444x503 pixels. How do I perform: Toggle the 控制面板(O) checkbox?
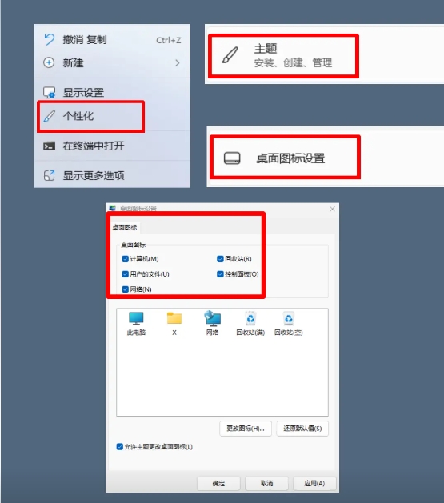[220, 274]
